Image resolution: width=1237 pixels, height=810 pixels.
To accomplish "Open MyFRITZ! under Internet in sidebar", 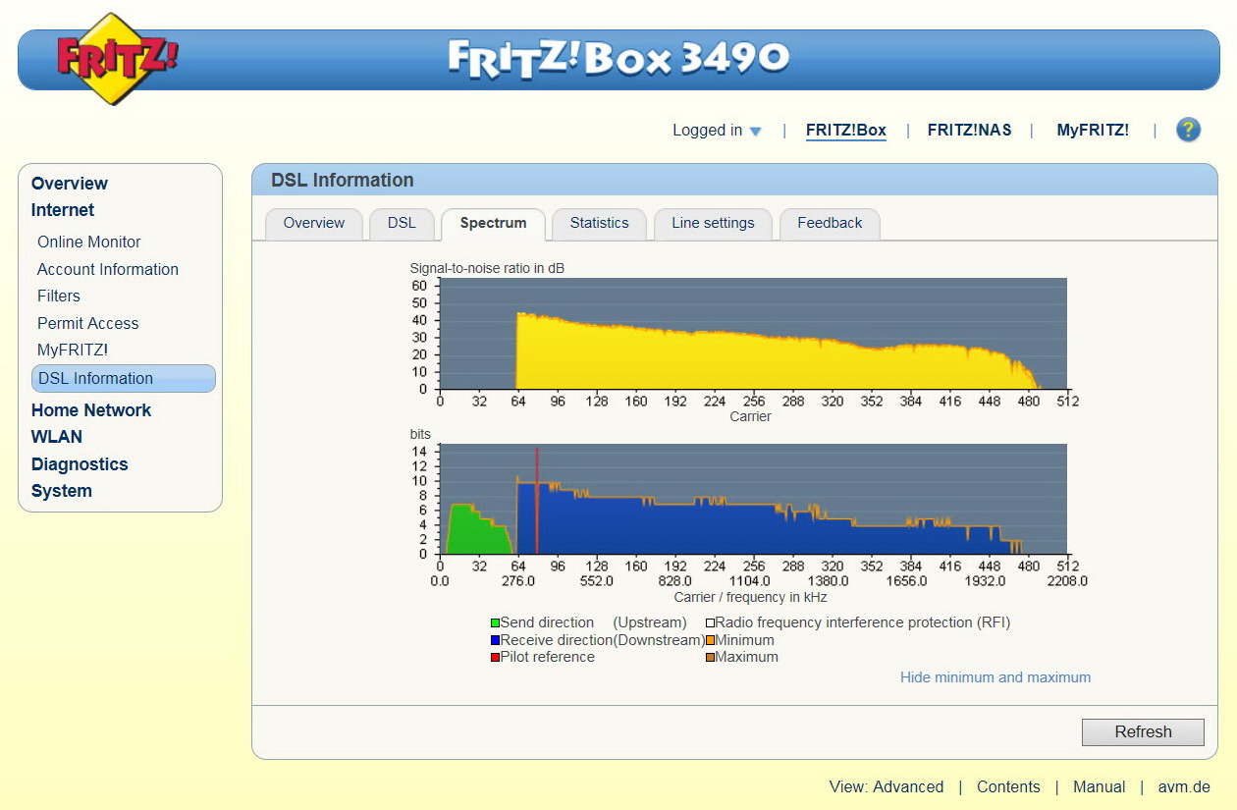I will [x=73, y=350].
